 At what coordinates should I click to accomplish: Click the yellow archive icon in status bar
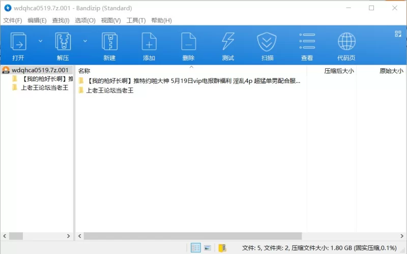coord(222,248)
